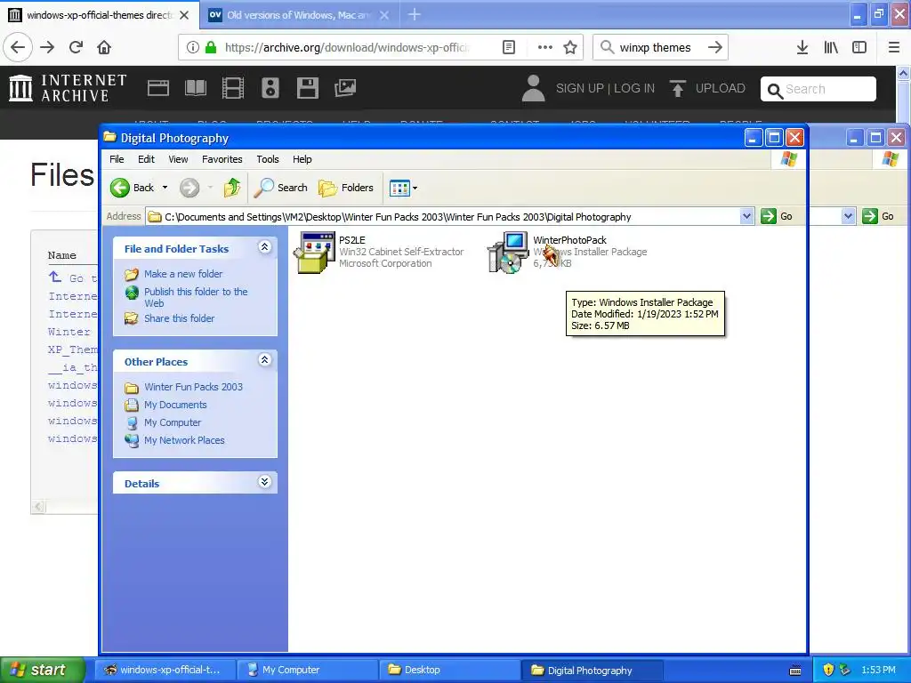
Task: Open the address bar dropdown in Digital Photography
Action: click(746, 217)
